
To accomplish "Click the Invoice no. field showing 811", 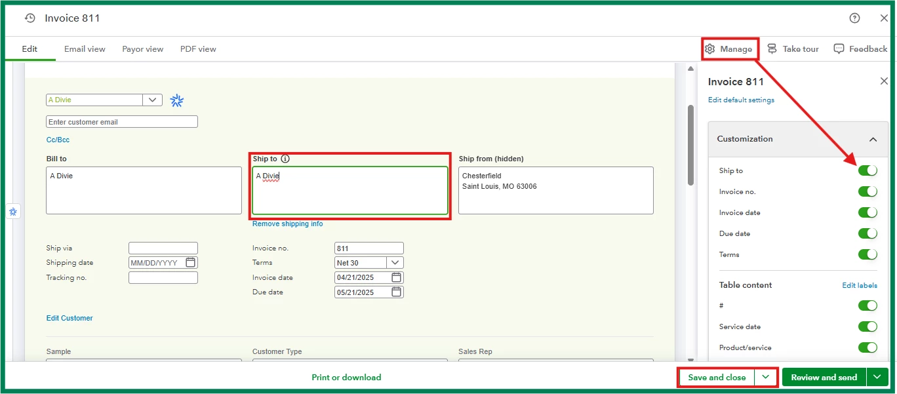I will (x=369, y=248).
